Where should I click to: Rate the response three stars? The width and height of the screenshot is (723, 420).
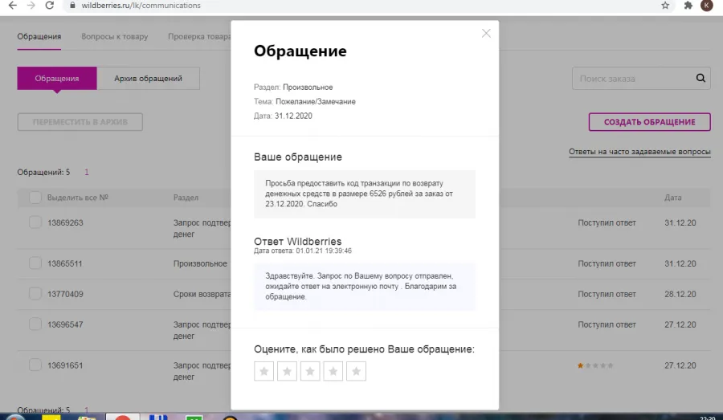pos(310,371)
